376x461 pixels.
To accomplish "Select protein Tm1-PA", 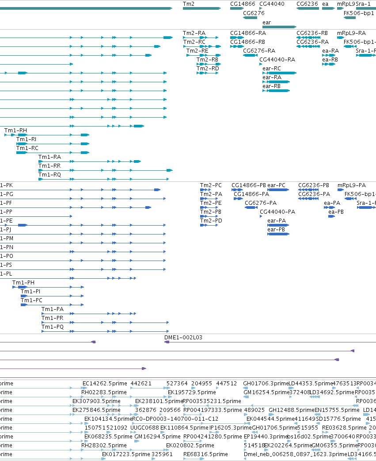I will point(89,314).
